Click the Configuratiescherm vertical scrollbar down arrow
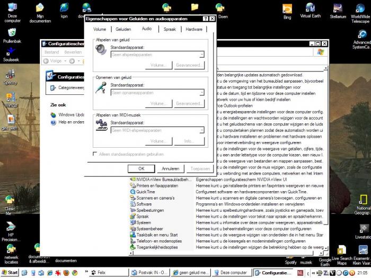The image size is (371, 278). pos(326,248)
